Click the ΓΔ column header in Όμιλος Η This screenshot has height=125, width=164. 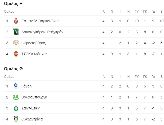153,12
